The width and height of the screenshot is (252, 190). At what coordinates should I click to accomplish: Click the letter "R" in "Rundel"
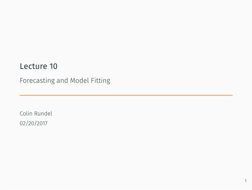click(36, 113)
